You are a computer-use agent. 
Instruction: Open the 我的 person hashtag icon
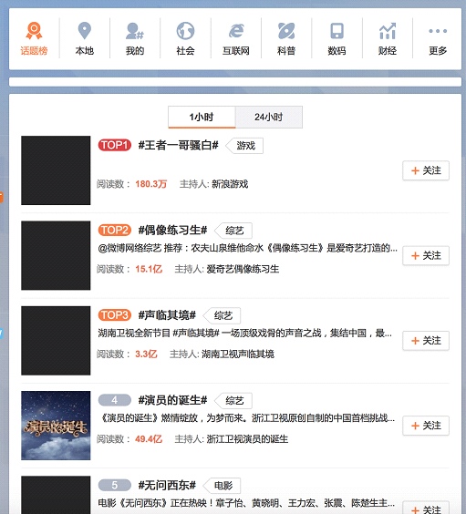click(x=135, y=31)
